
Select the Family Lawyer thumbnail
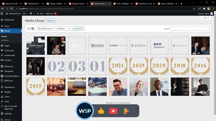tap(35, 46)
